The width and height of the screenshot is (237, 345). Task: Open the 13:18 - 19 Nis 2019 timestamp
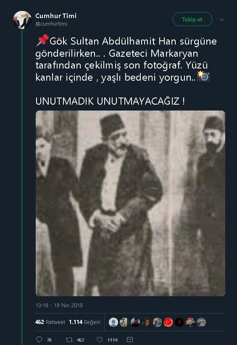point(59,305)
